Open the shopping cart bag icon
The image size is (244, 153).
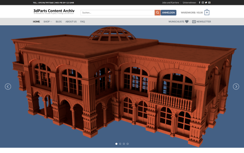tap(207, 12)
